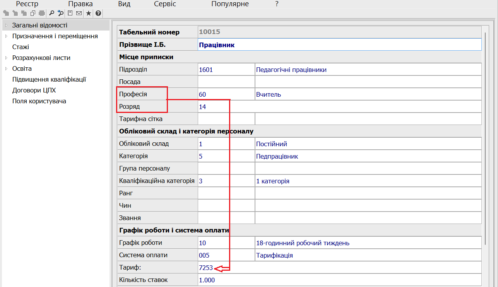Click the empty Звання code field

tap(226, 218)
